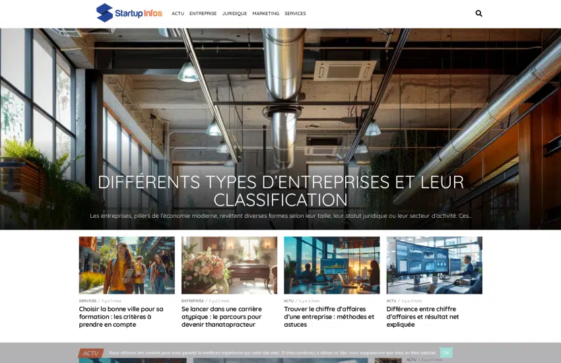Open the search magnifier icon

tap(478, 14)
